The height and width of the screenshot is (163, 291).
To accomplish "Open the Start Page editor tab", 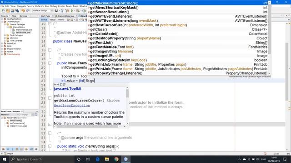I will tap(45, 16).
